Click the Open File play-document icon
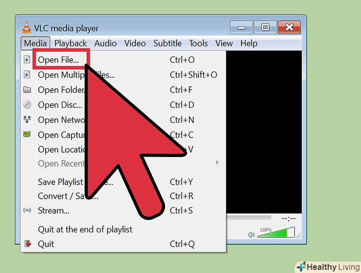This screenshot has height=273, width=361. [x=27, y=59]
